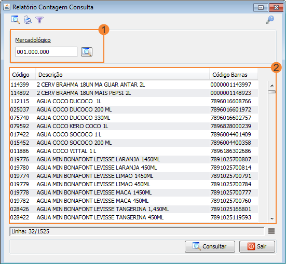Click the vertical scrollbar thumb
The height and width of the screenshot is (264, 286).
click(272, 92)
